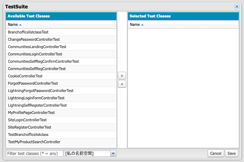Select CommunitiesLandingControllerTest row

tap(61, 47)
